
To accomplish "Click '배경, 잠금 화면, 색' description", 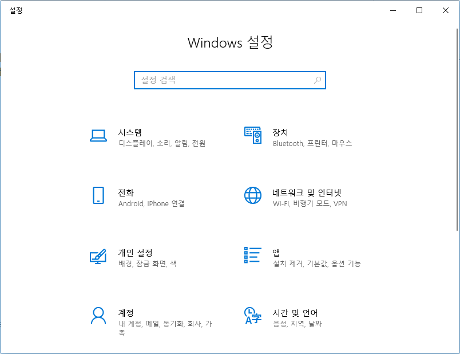I will [147, 263].
